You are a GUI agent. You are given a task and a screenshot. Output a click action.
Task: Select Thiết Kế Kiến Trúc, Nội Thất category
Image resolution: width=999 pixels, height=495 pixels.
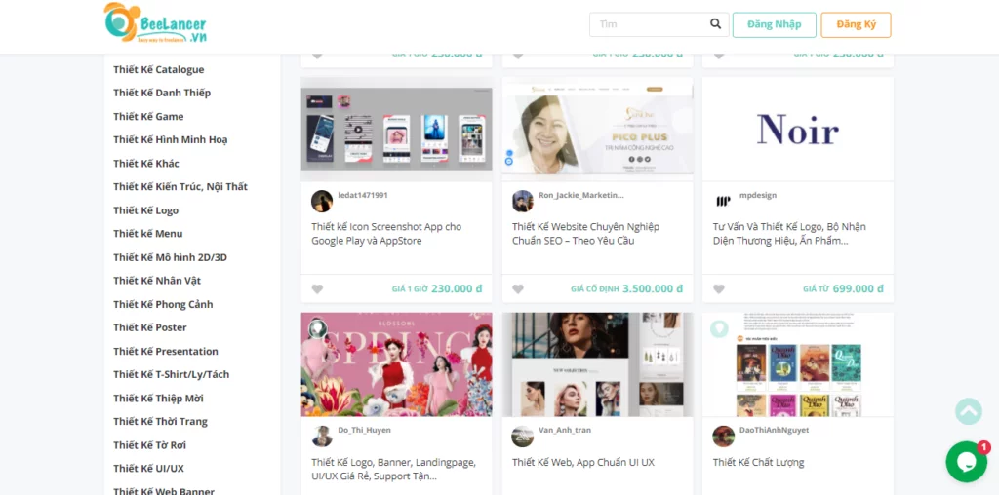[180, 187]
